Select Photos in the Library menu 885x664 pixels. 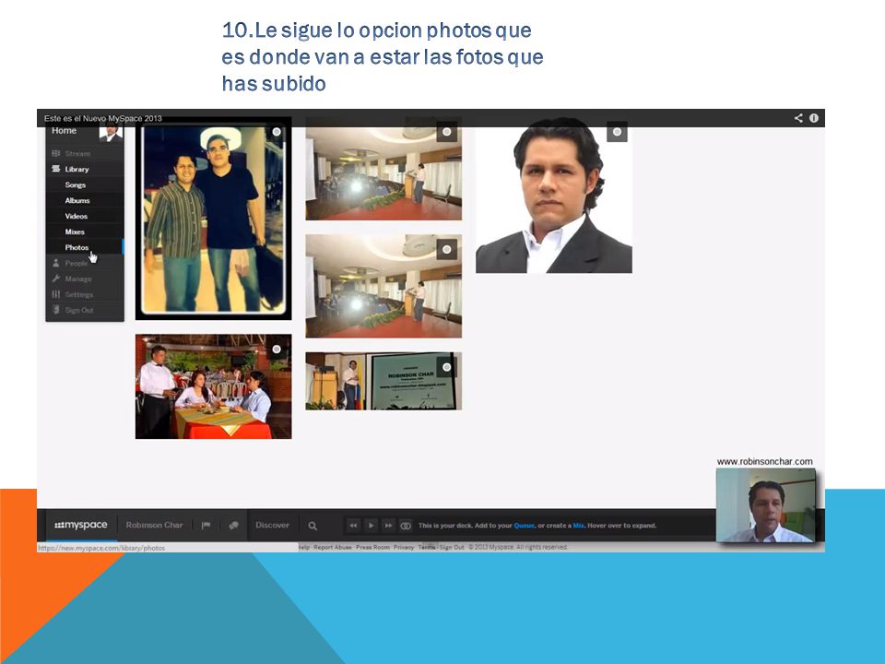[x=77, y=247]
